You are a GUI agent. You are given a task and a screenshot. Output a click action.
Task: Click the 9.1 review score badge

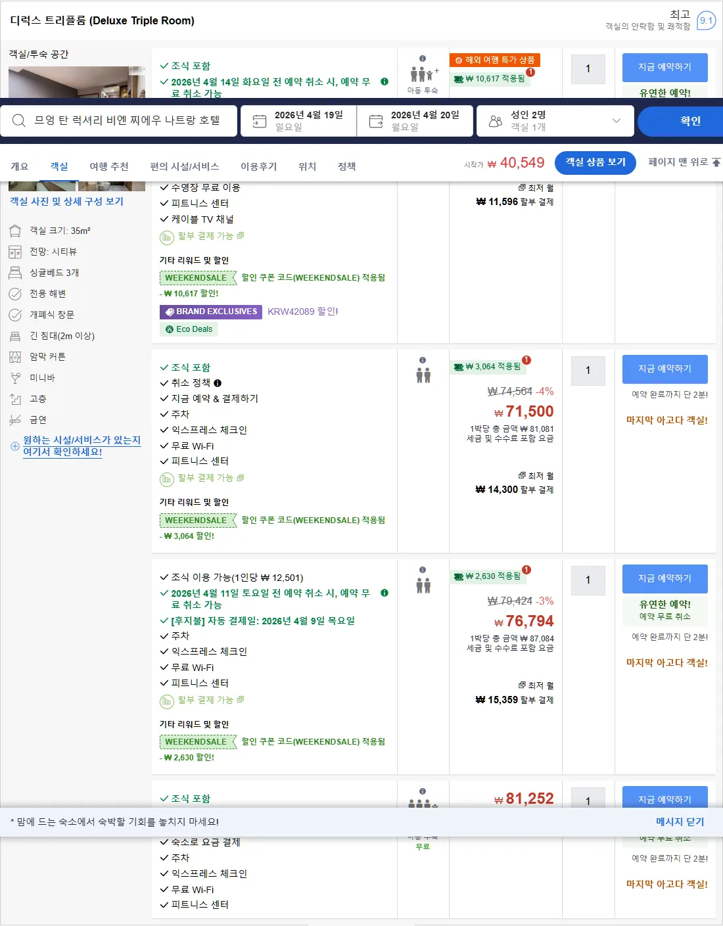(x=706, y=20)
